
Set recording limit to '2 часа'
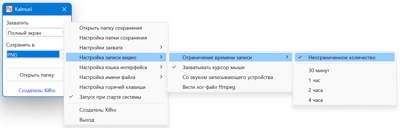(315, 90)
